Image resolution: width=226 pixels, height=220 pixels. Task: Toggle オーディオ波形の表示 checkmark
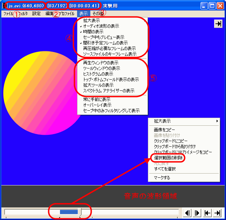[x=101, y=26]
